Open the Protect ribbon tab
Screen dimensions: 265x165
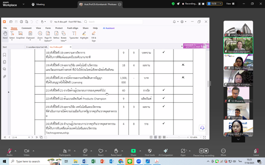pos(59,28)
